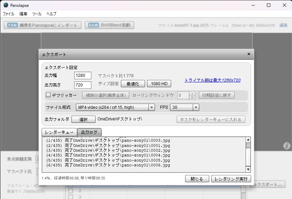Screen dimensions: 292x199
Task: Close the エクスポート dialog with X
Action: pos(249,54)
